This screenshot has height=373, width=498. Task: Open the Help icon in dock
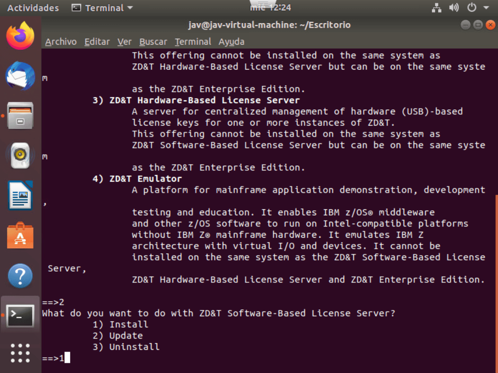tap(20, 276)
